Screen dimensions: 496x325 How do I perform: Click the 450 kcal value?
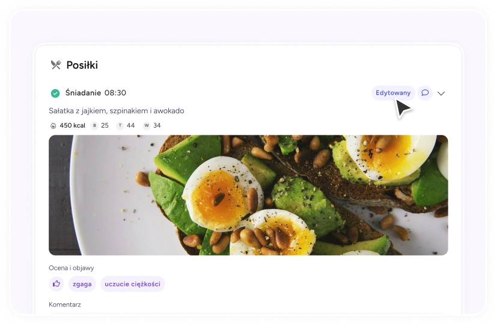(x=72, y=125)
